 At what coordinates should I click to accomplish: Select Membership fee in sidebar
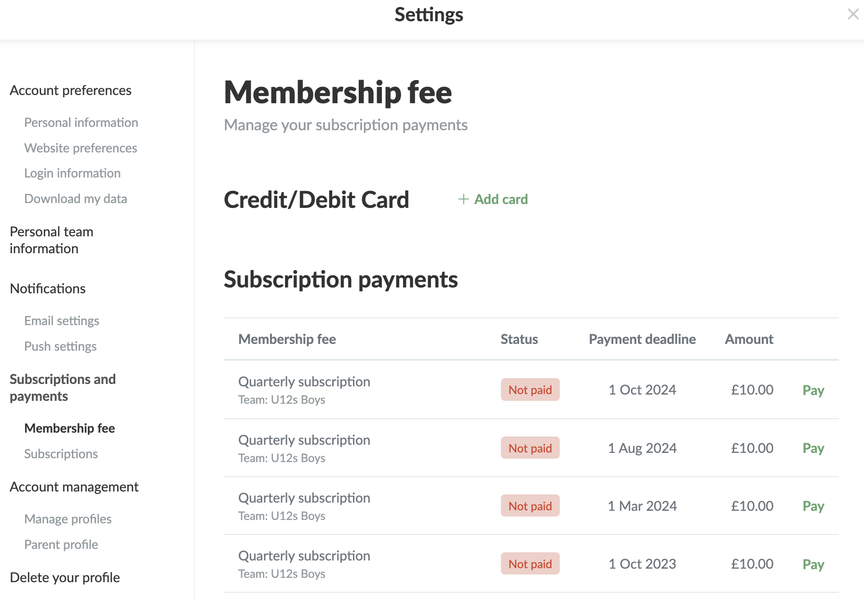(x=69, y=428)
